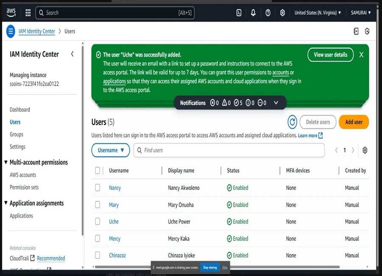Dismiss the green success banner
Image resolution: width=382 pixels, height=276 pixels.
coord(361,55)
